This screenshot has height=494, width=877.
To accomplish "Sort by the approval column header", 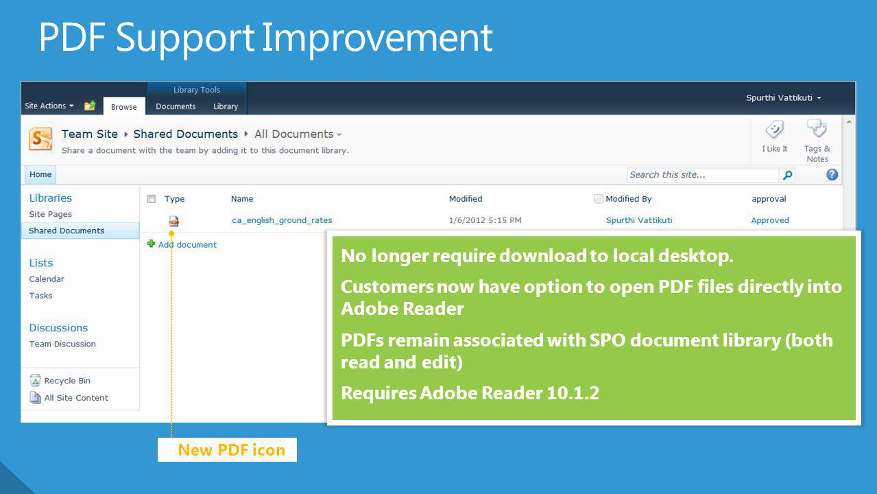I will click(x=769, y=199).
